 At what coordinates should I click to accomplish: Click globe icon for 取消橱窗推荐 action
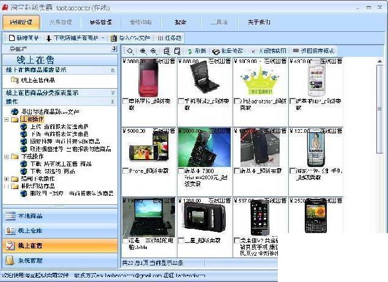23,149
